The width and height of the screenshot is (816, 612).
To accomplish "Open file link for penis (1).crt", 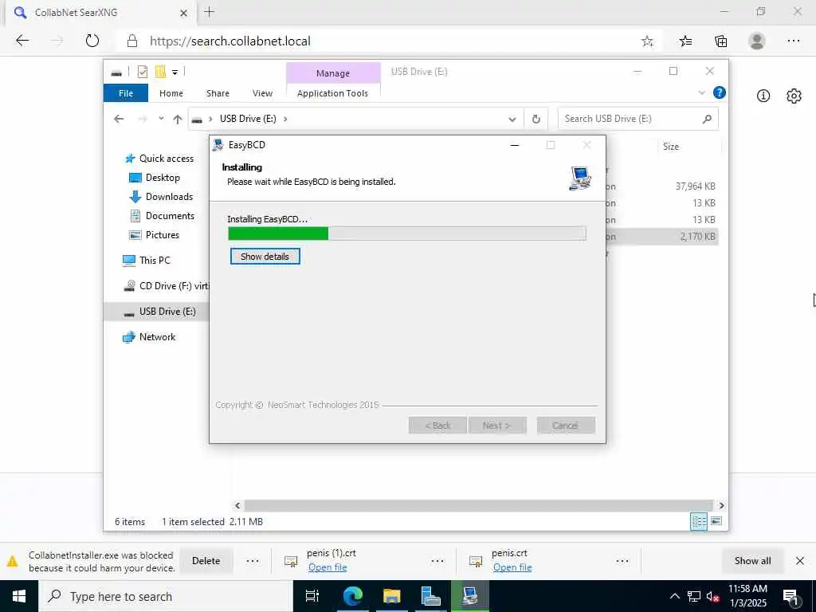I will point(328,567).
